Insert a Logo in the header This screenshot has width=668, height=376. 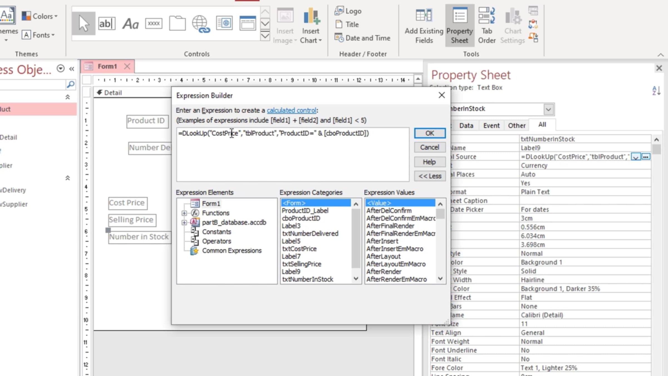coord(348,11)
